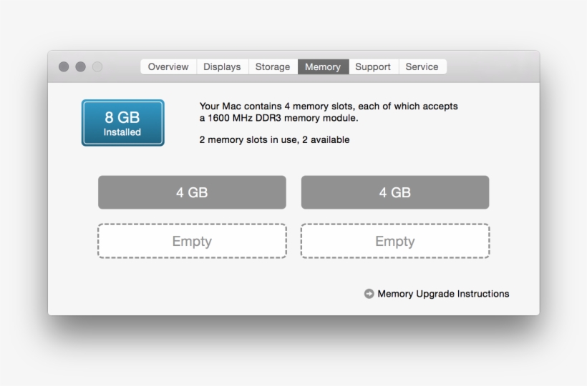
Task: Switch to the Overview tab
Action: [168, 66]
